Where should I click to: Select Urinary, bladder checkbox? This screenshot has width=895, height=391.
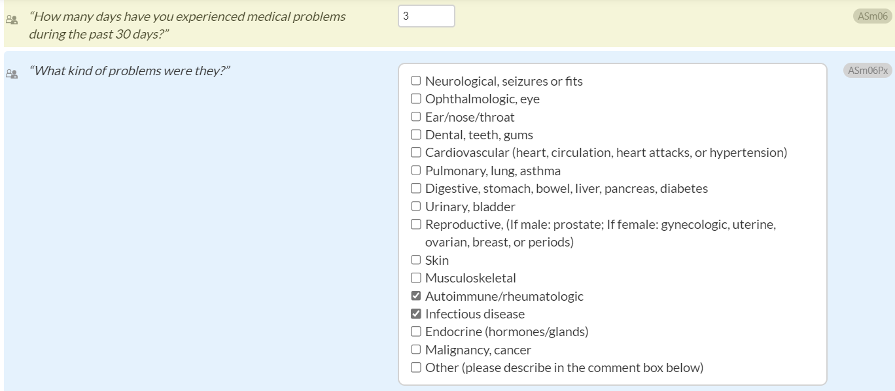point(416,207)
